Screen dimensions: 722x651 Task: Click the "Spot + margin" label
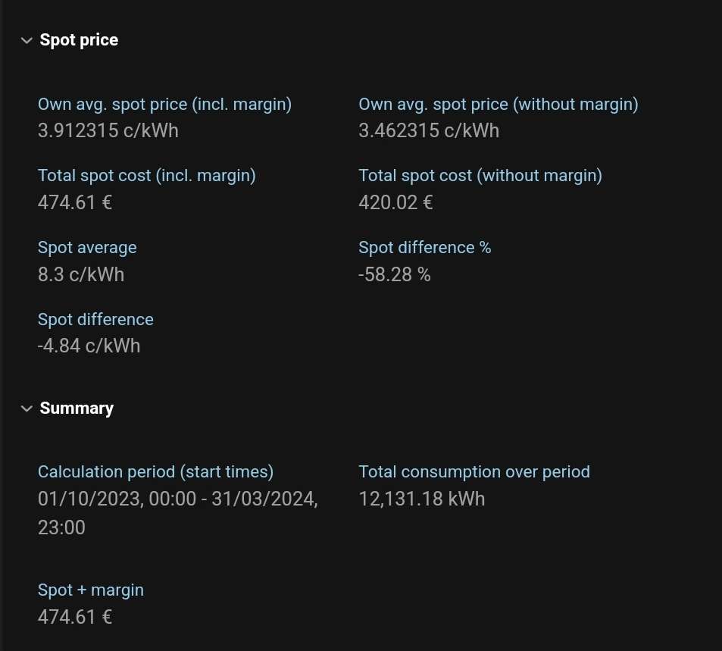91,590
